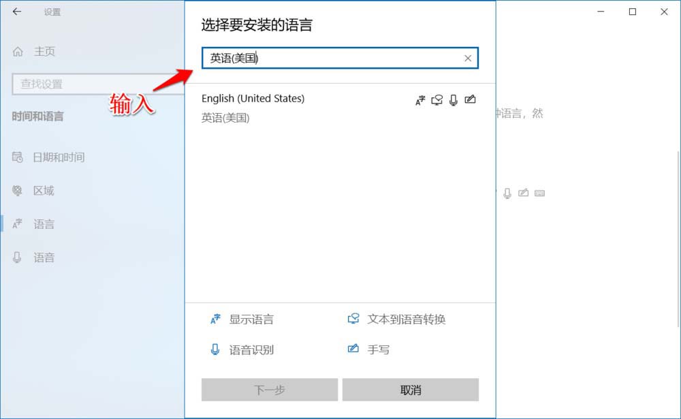Click the 语音识别 microphone legend icon
Image resolution: width=681 pixels, height=419 pixels.
pyautogui.click(x=215, y=350)
